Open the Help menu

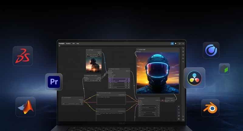(78, 43)
